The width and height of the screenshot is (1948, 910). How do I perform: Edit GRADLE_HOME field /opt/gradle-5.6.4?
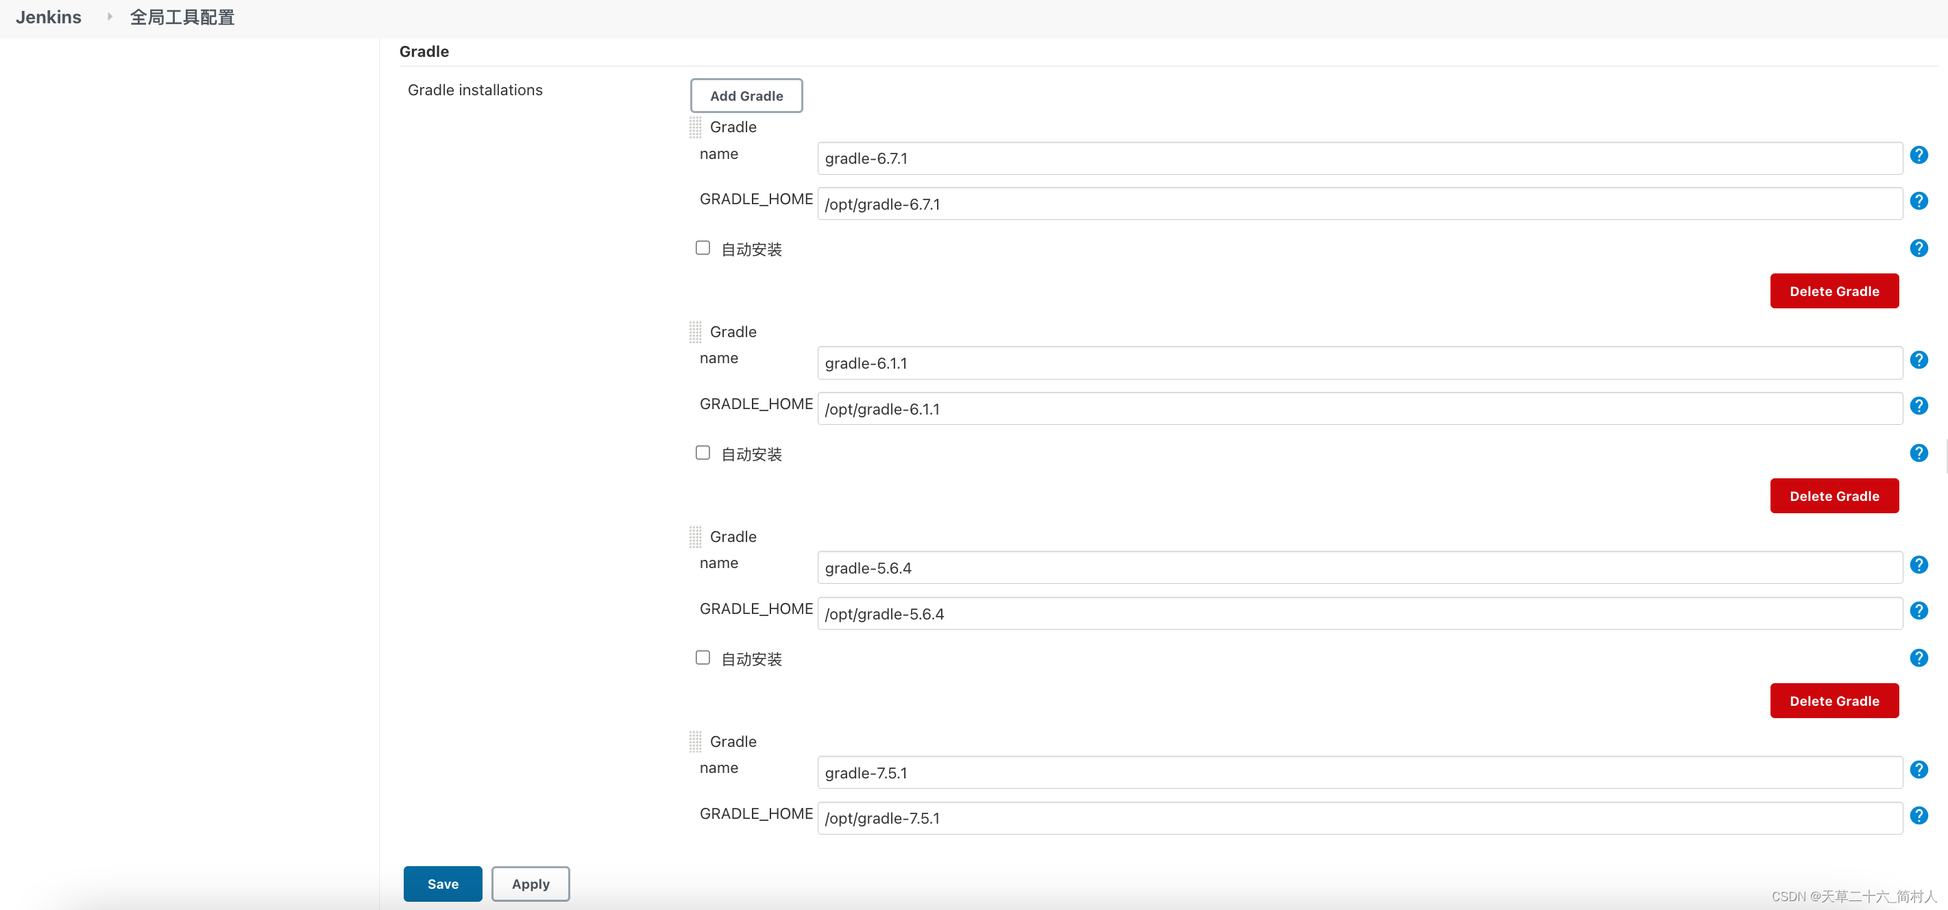tap(1360, 614)
